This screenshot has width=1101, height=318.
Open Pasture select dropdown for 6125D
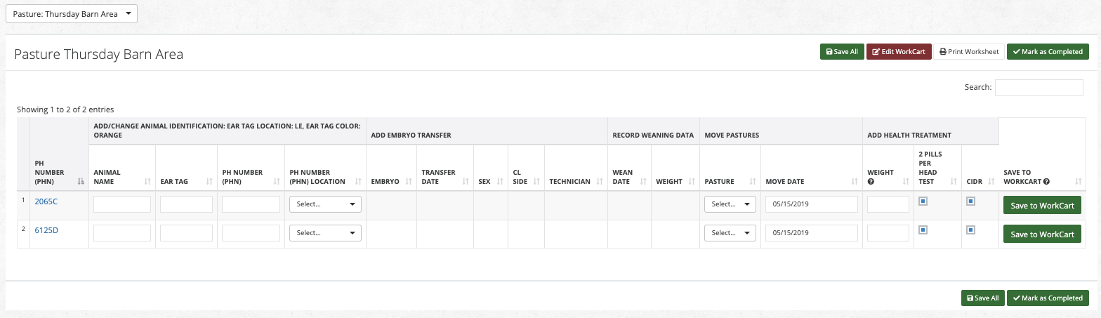pos(730,233)
